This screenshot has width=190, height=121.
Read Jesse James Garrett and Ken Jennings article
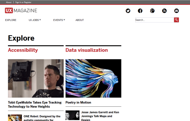tap(100, 116)
